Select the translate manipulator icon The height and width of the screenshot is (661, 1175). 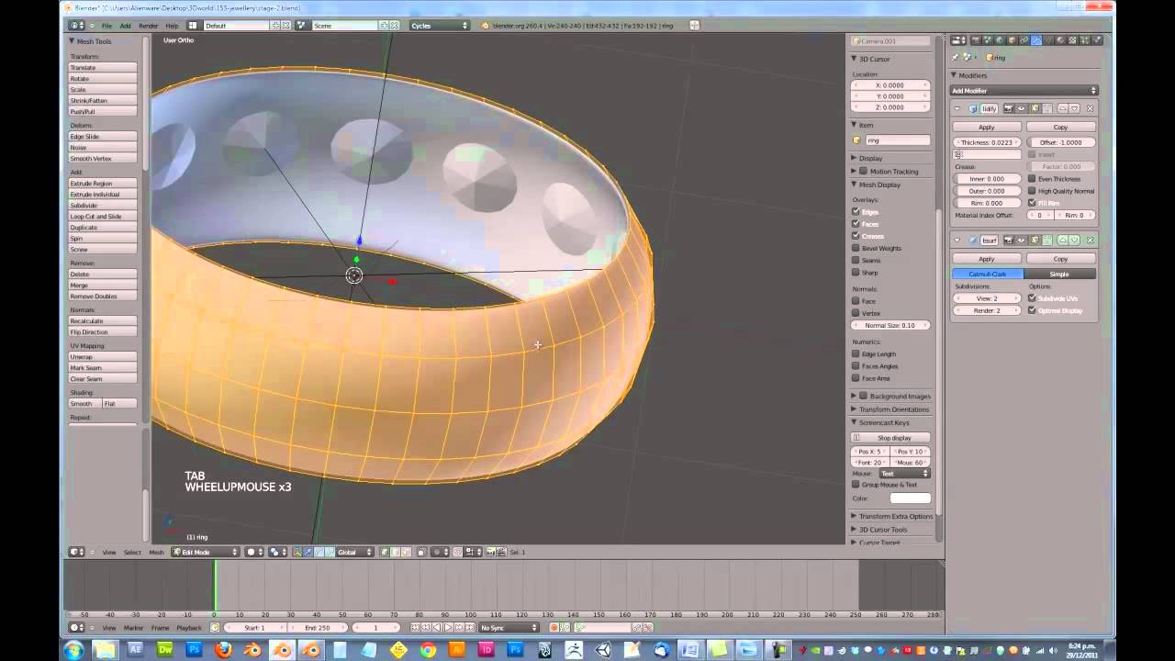coord(309,552)
